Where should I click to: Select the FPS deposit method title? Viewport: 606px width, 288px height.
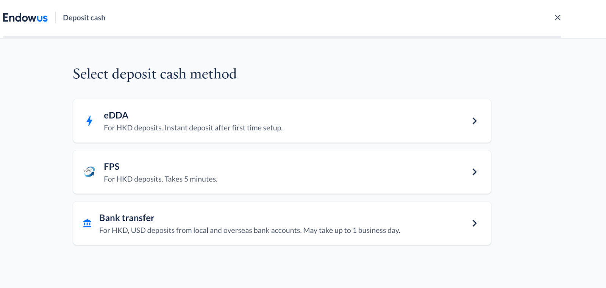112,167
